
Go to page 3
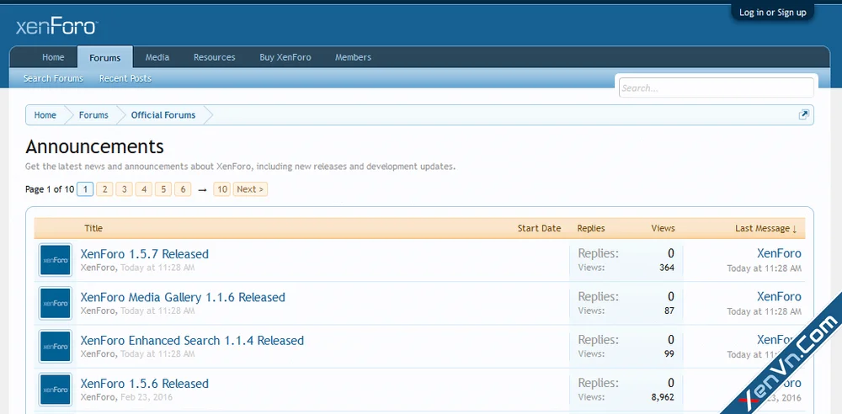(124, 189)
